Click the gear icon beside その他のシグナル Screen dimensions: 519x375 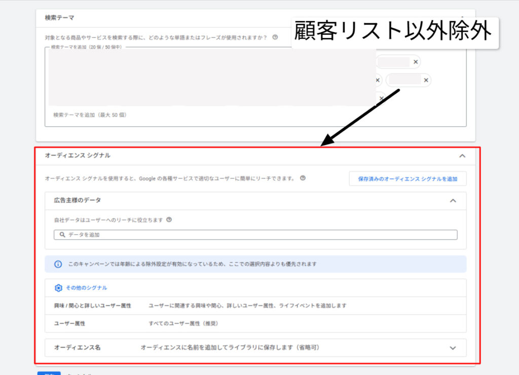point(58,288)
